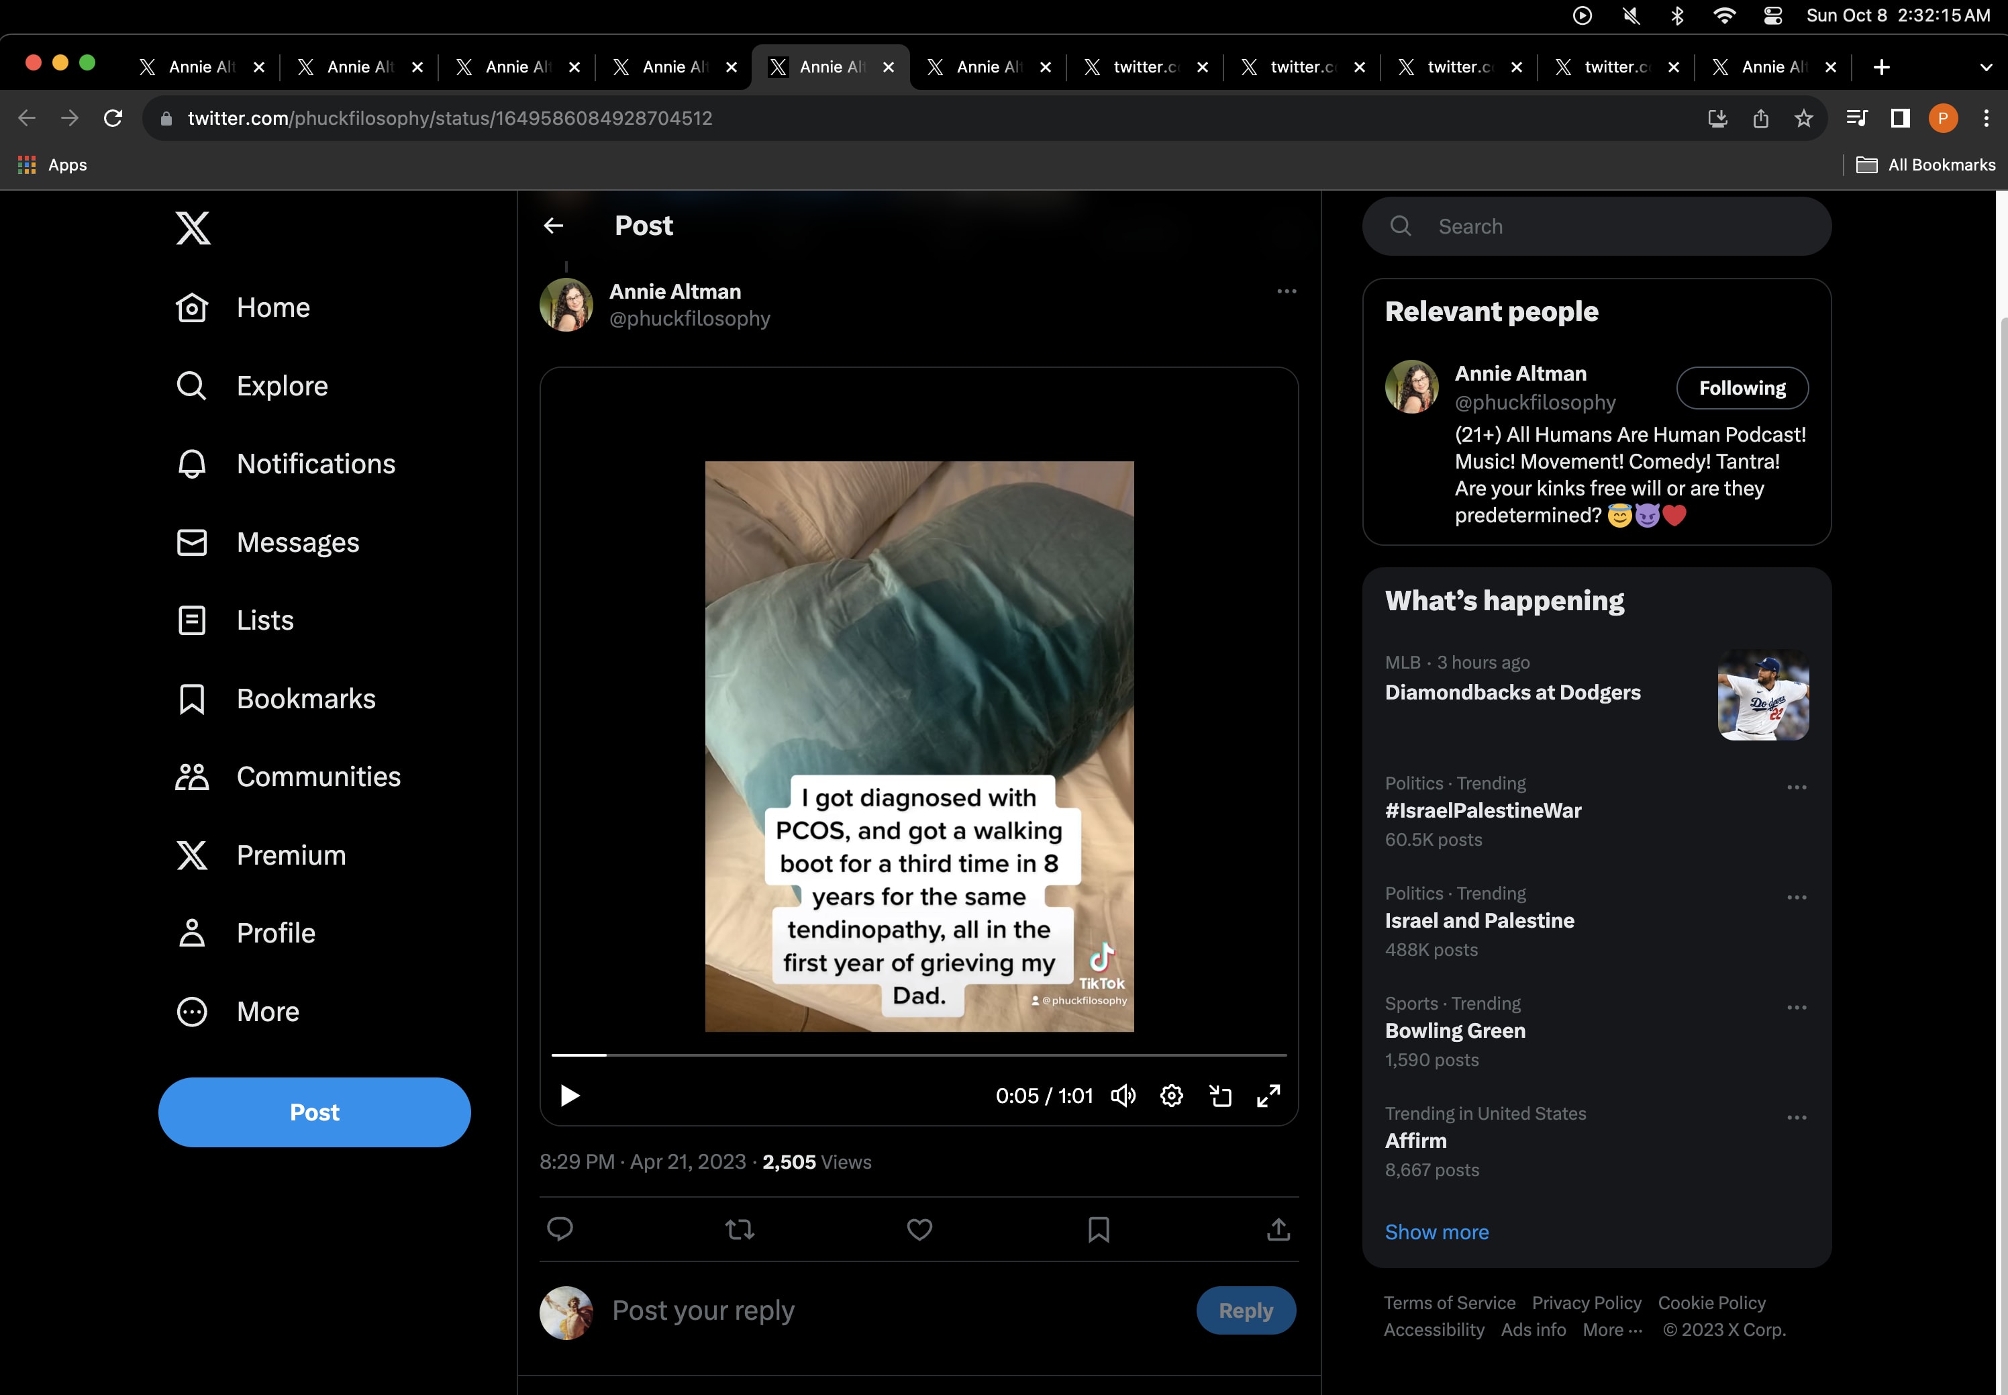Expand the browser tab list chevron
The width and height of the screenshot is (2008, 1395).
click(1985, 67)
